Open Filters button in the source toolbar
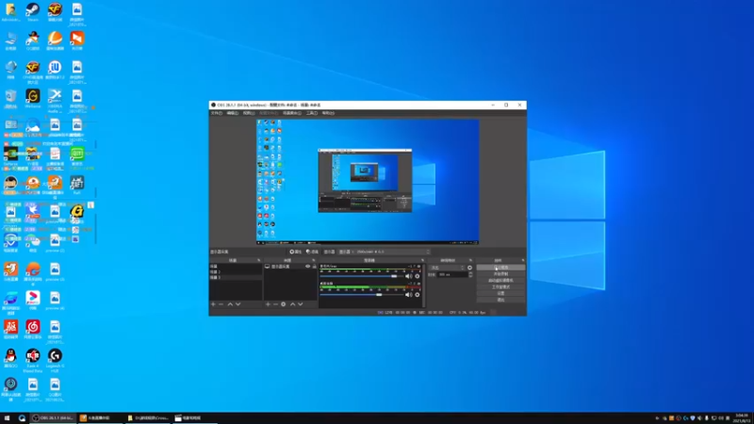This screenshot has width=754, height=424. pos(312,252)
